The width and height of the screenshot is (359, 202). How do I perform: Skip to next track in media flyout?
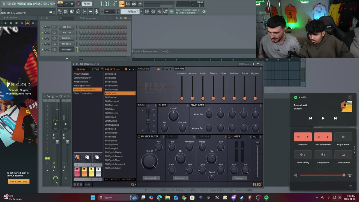(x=335, y=118)
